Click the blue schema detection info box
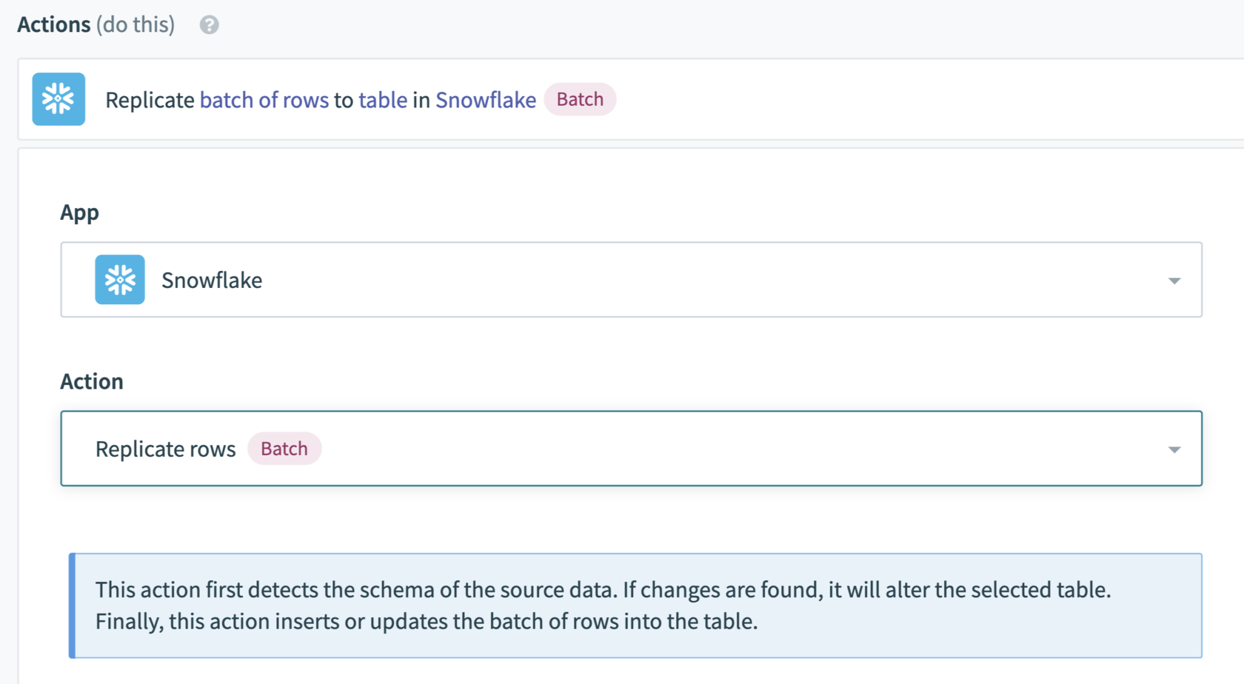The width and height of the screenshot is (1244, 684). pos(635,605)
